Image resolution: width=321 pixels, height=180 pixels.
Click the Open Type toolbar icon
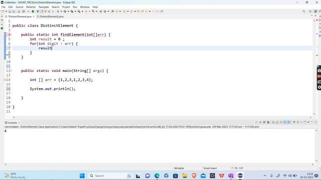click(112, 11)
